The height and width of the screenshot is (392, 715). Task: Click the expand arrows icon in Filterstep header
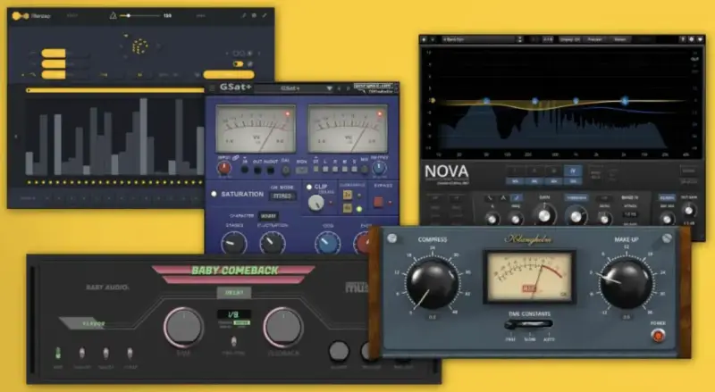(x=265, y=16)
